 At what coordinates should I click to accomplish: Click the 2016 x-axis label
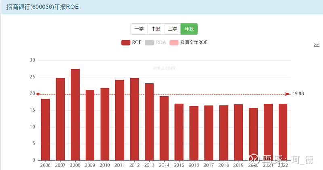pos(194,165)
